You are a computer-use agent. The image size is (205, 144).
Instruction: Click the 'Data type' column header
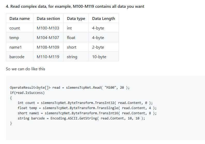76,18
